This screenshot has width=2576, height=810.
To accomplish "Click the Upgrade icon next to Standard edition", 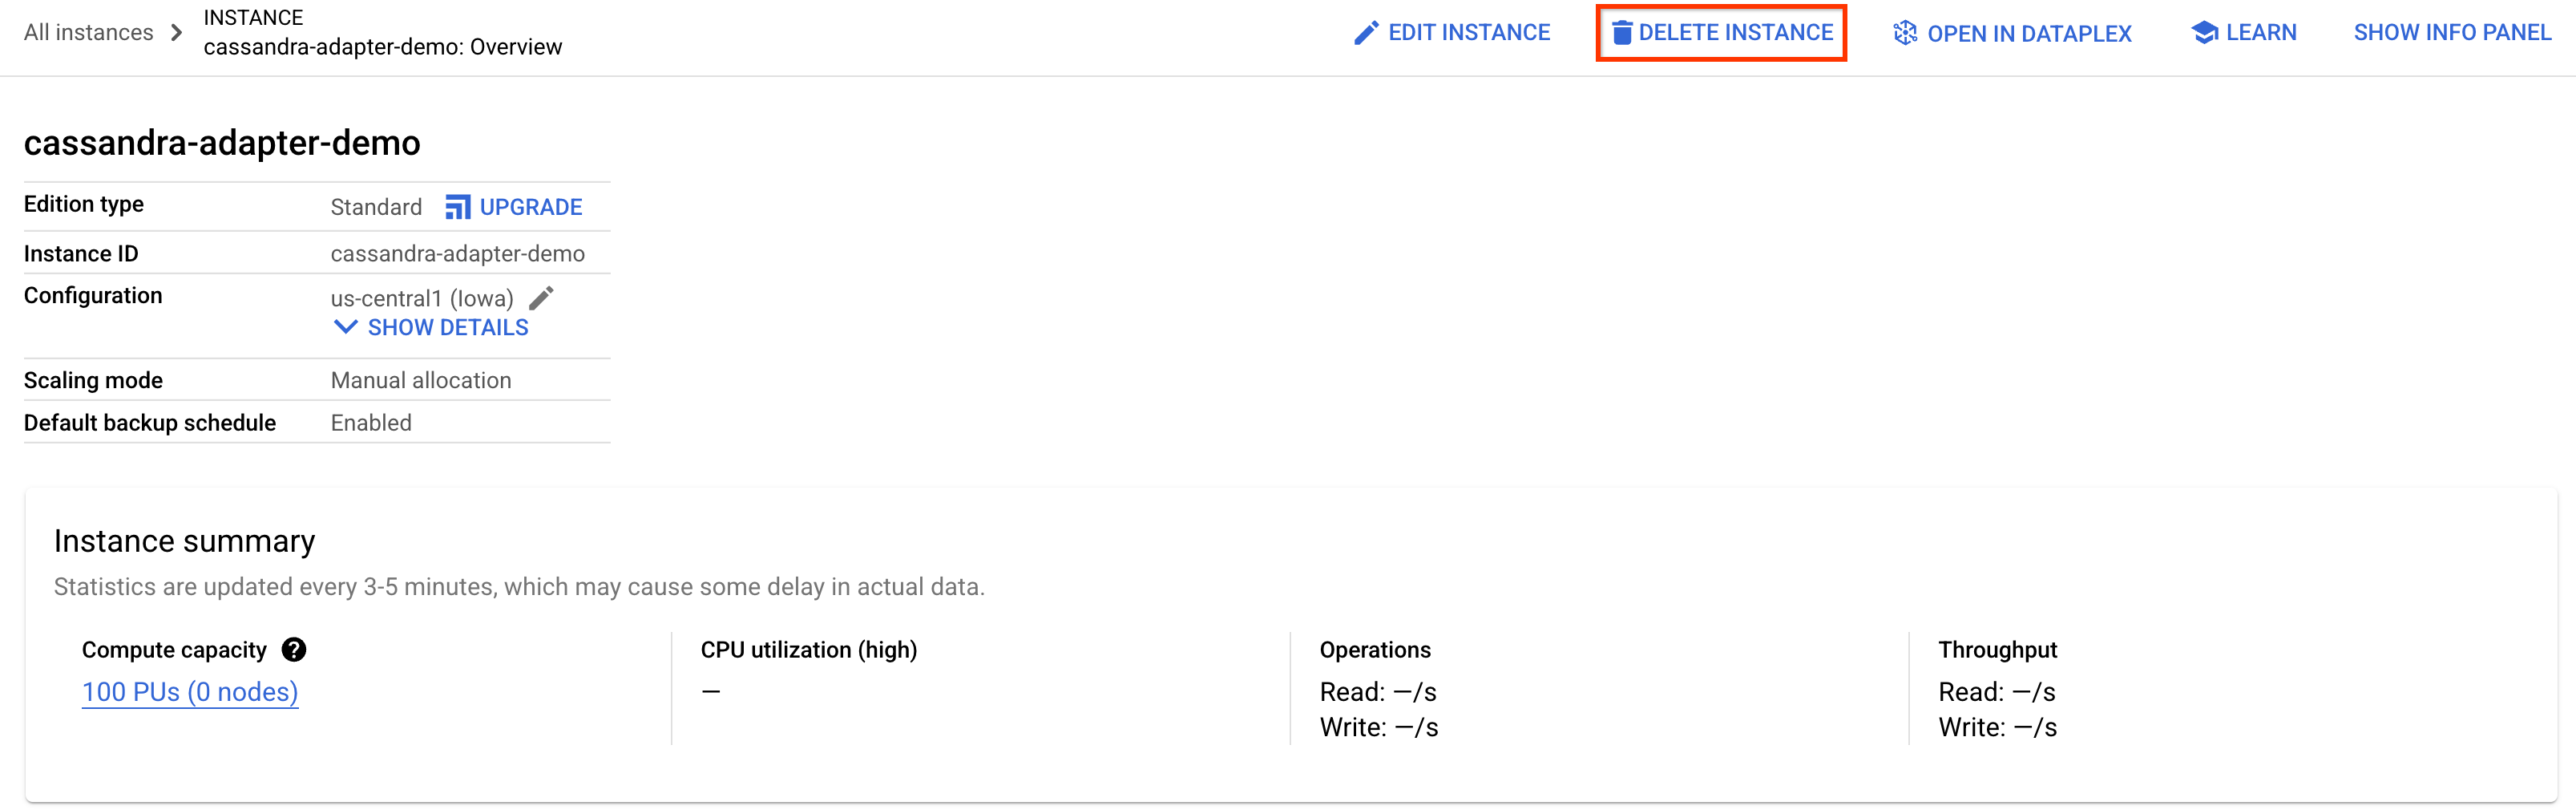I will [x=457, y=207].
